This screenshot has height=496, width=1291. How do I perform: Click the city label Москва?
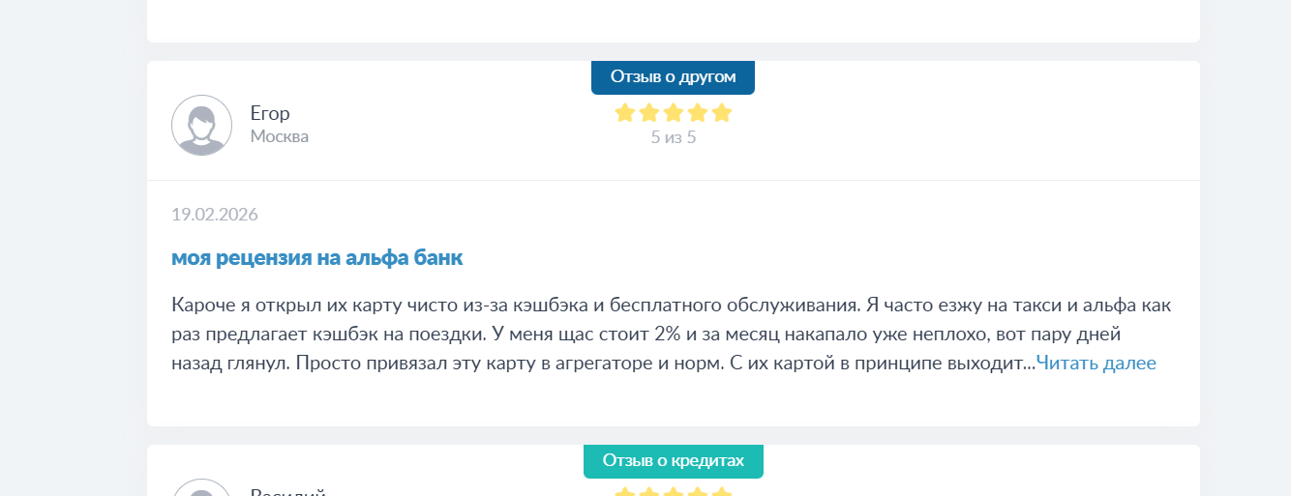280,136
